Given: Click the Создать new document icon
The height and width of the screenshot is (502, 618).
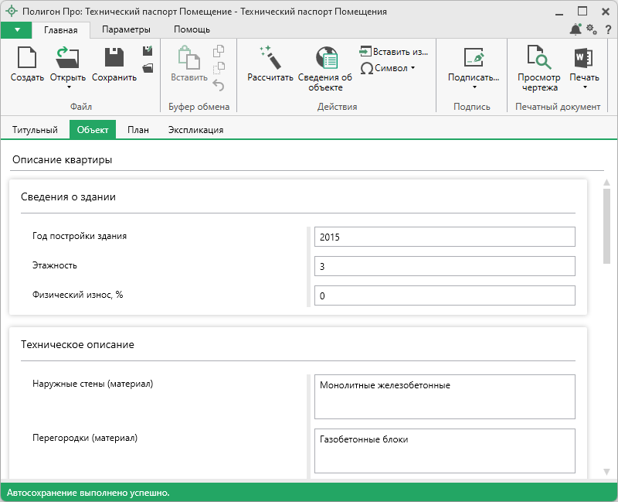Looking at the screenshot, I should (27, 59).
